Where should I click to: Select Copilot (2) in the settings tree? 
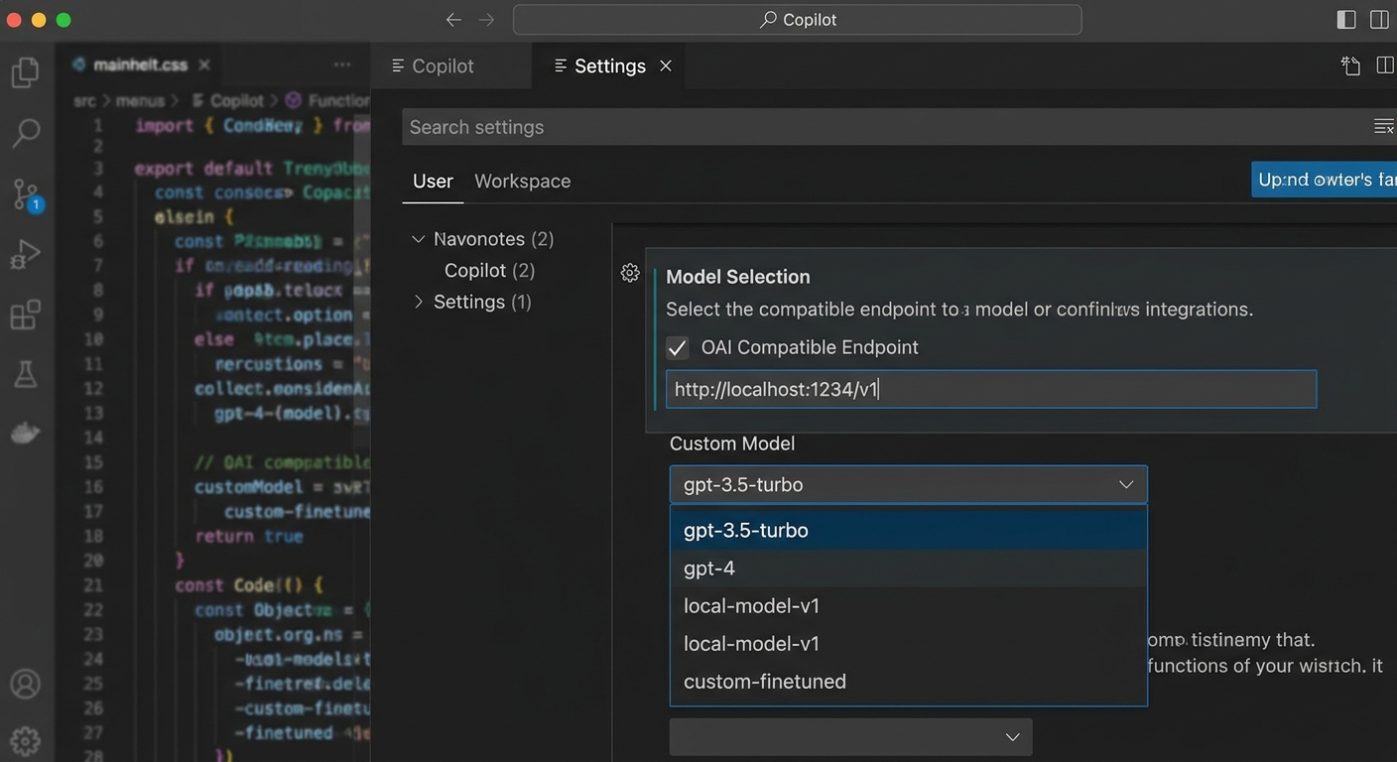tap(489, 270)
